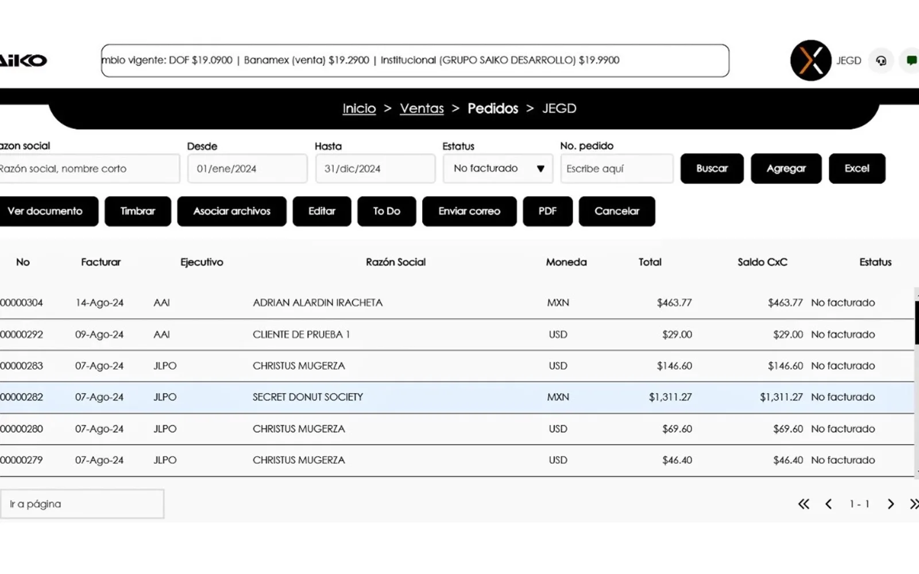Select row ADRIAN ALARDIN IRACHETA

457,302
